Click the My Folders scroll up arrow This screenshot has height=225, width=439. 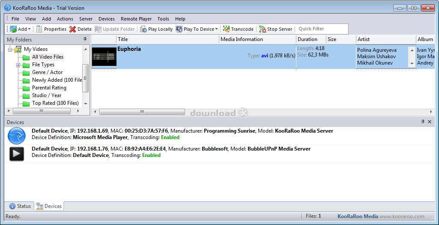coord(86,49)
